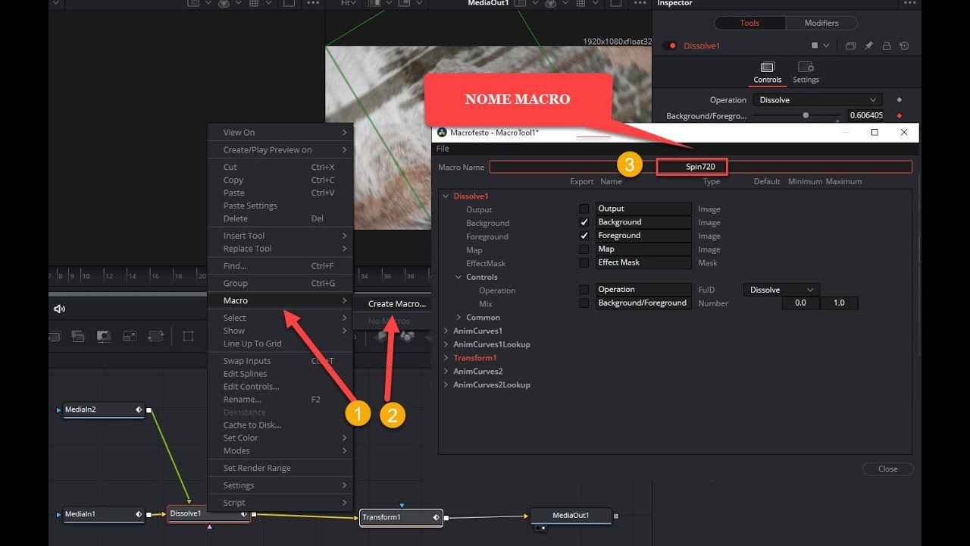
Task: Check the Map export checkbox
Action: coord(584,249)
